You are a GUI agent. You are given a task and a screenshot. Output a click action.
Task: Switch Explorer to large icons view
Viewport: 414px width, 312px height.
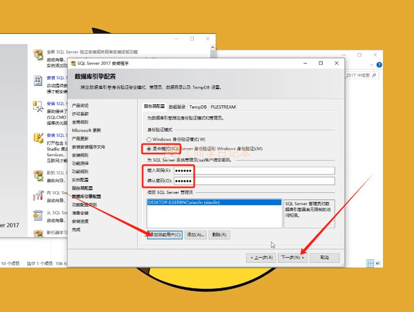(x=378, y=263)
